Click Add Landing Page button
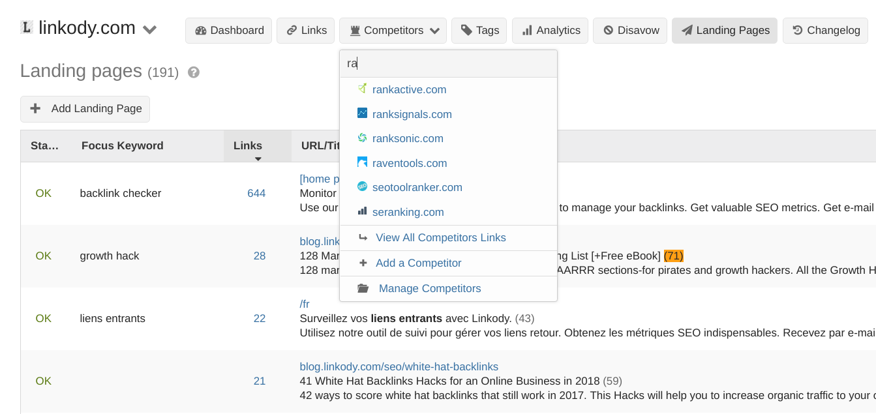 (x=85, y=109)
